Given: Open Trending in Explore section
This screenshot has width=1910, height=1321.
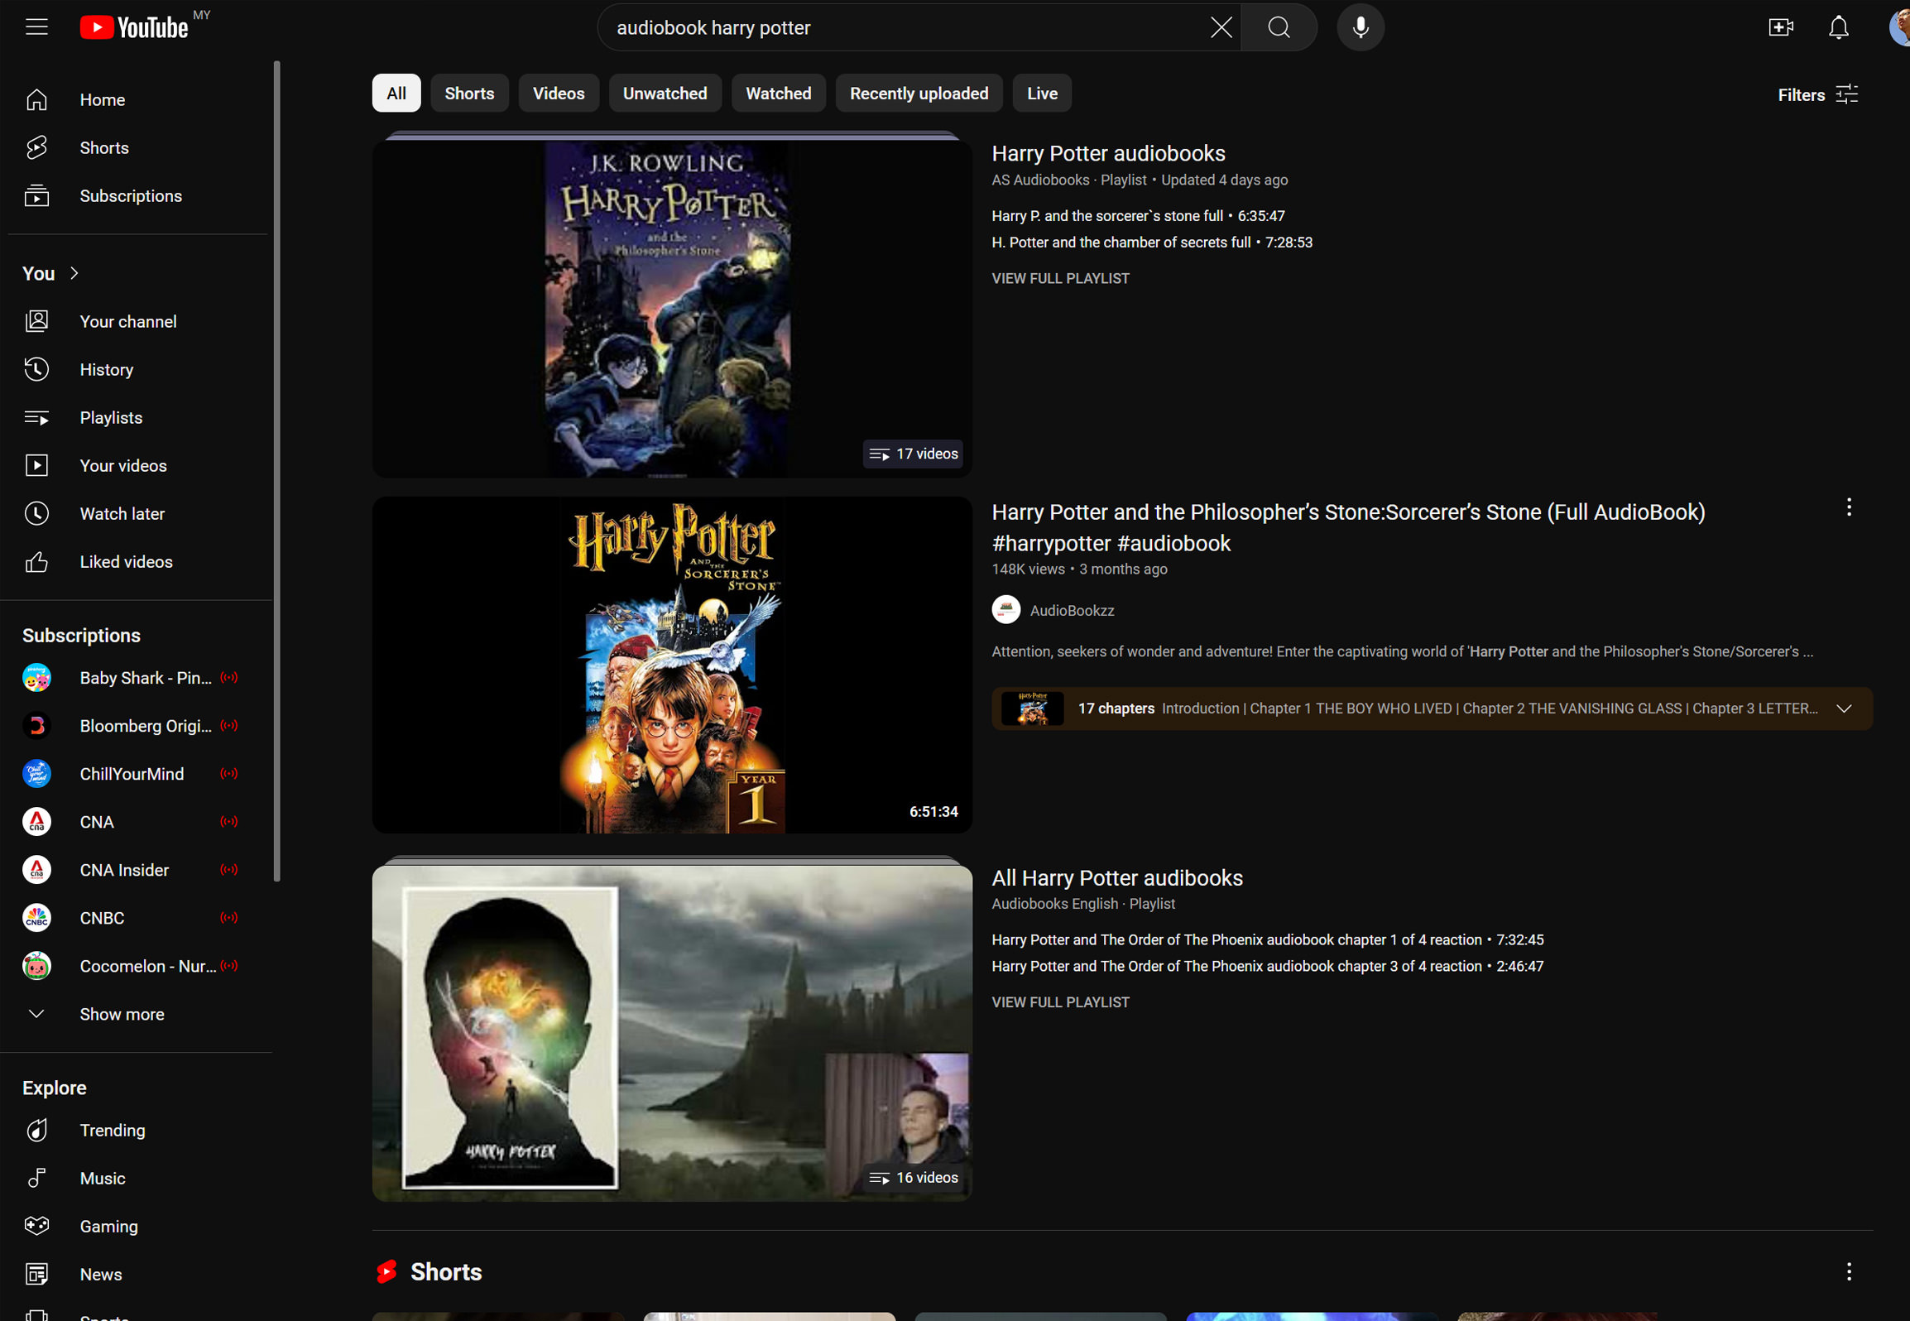Looking at the screenshot, I should 112,1131.
